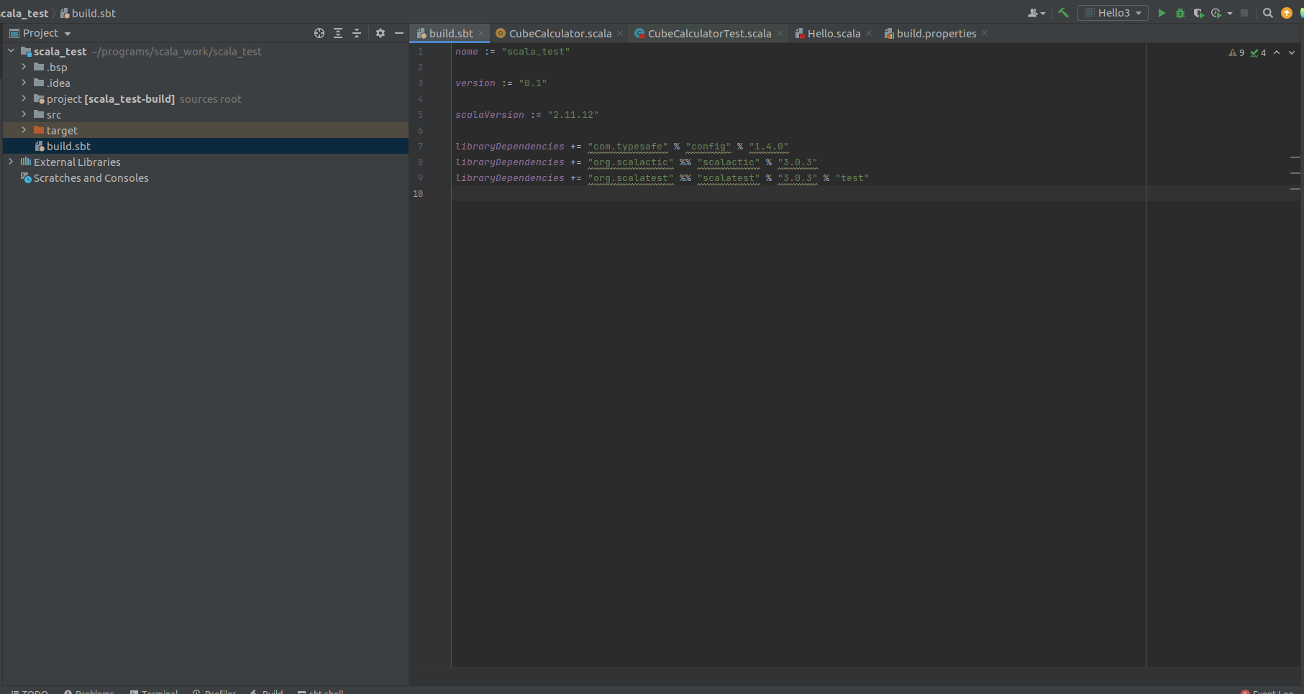Click the "scala_test" string on line 1
This screenshot has width=1304, height=694.
[x=535, y=52]
